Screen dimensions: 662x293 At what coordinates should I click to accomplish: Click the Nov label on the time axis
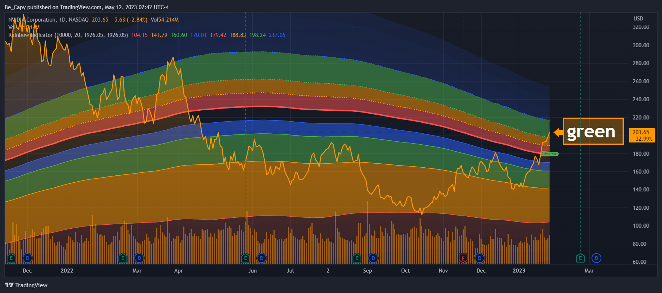[x=443, y=271]
